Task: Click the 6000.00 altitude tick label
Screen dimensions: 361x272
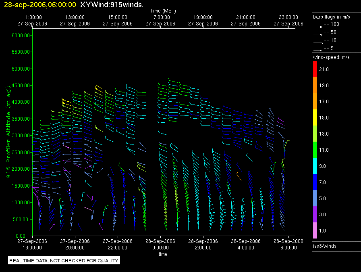Action: point(21,36)
